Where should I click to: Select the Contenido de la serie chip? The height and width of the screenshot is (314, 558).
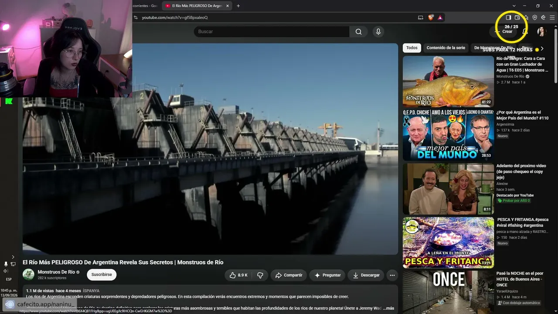click(446, 48)
